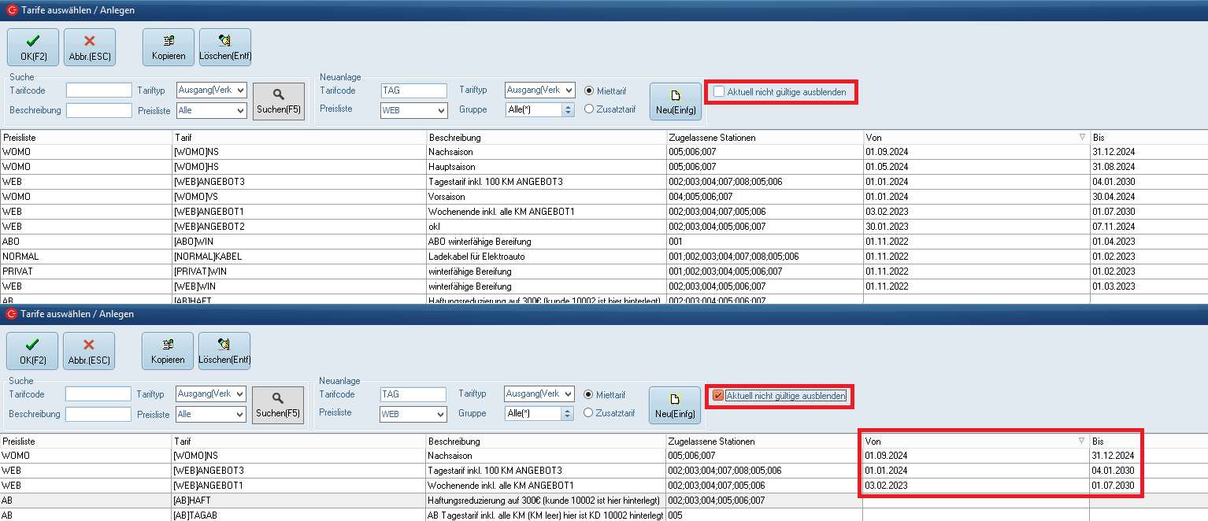Enable the unchecked 'Aktuell nicht gültige ausblenden' checkbox
Screen dimensions: 1208x521
[719, 92]
